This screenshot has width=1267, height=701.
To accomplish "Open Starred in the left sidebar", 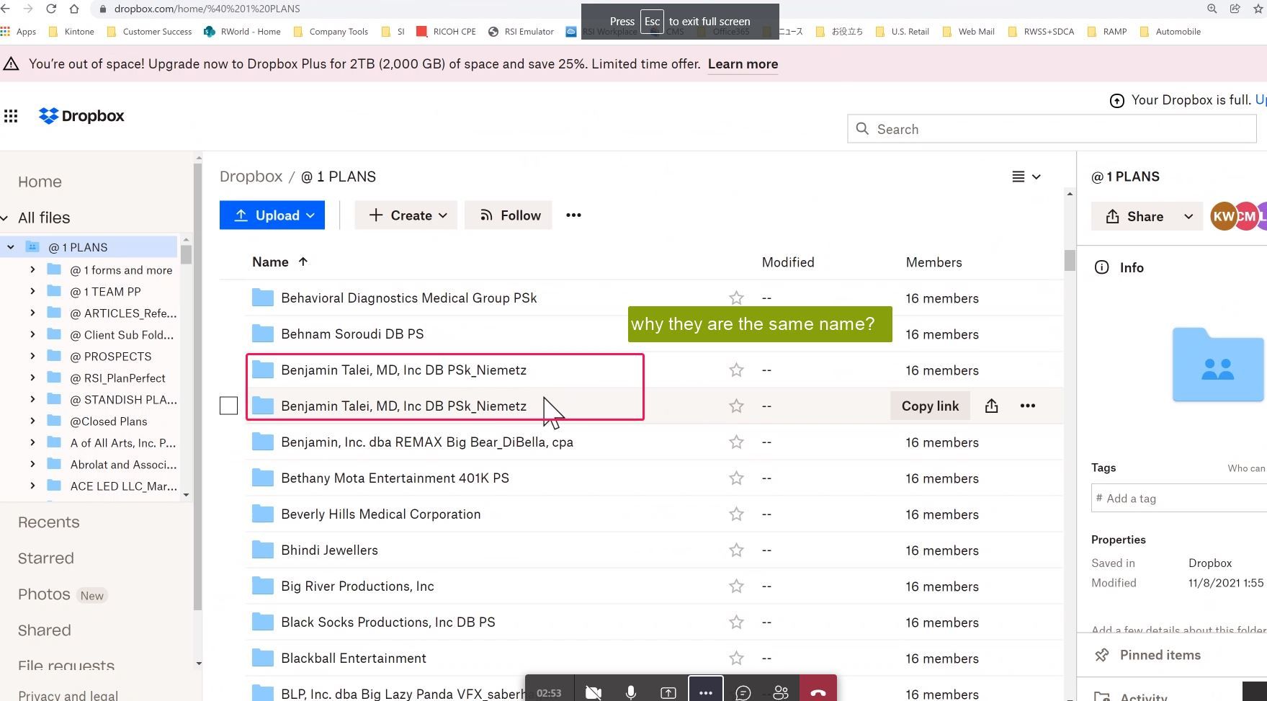I will pyautogui.click(x=46, y=558).
